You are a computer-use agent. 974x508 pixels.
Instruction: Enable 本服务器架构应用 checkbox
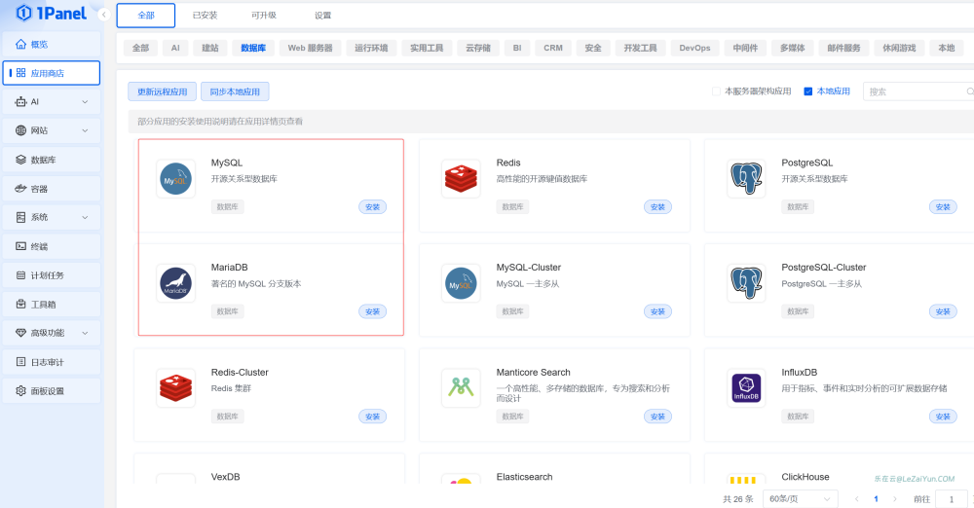tap(716, 91)
